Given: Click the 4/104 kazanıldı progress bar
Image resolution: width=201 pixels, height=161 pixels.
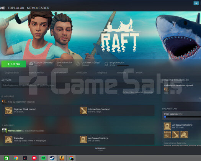Looking at the screenshot, I should pos(182,117).
